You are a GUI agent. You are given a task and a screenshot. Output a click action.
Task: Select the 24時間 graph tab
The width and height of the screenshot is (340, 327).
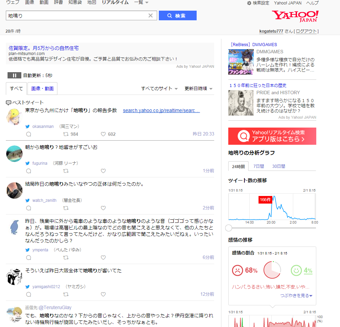tap(238, 166)
